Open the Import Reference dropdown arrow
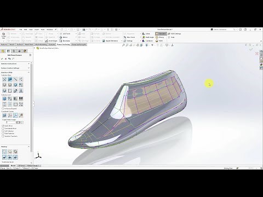This screenshot has height=197, width=263. (122, 40)
